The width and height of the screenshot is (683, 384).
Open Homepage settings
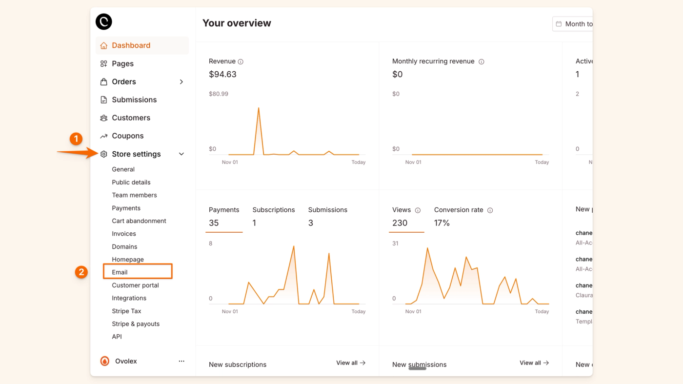coord(128,260)
